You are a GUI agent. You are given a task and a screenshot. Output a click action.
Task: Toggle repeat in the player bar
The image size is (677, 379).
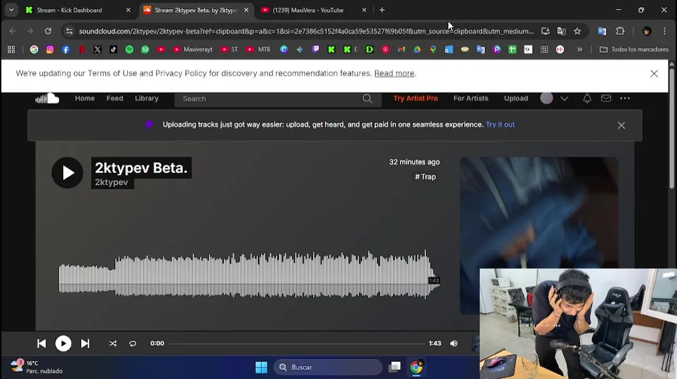click(133, 343)
